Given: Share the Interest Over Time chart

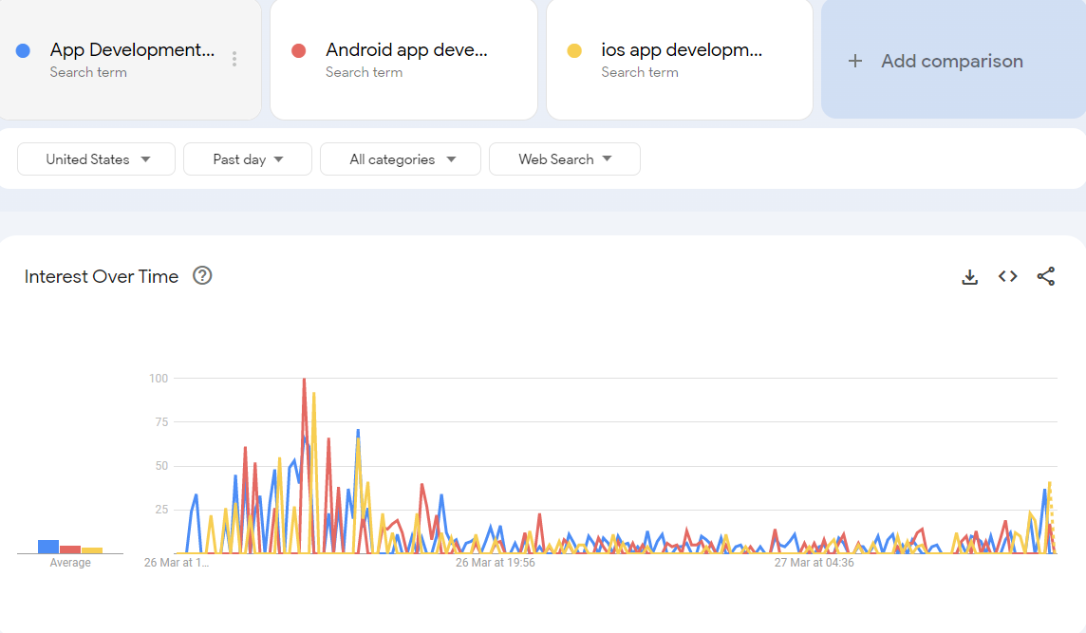Looking at the screenshot, I should click(x=1046, y=276).
